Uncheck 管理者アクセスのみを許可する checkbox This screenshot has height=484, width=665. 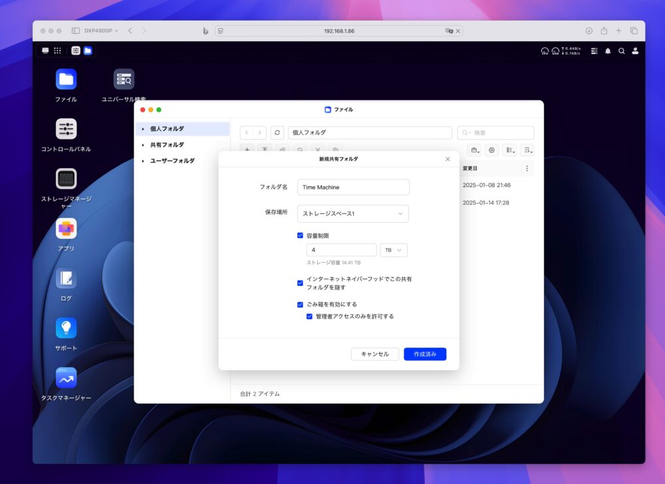pyautogui.click(x=310, y=316)
